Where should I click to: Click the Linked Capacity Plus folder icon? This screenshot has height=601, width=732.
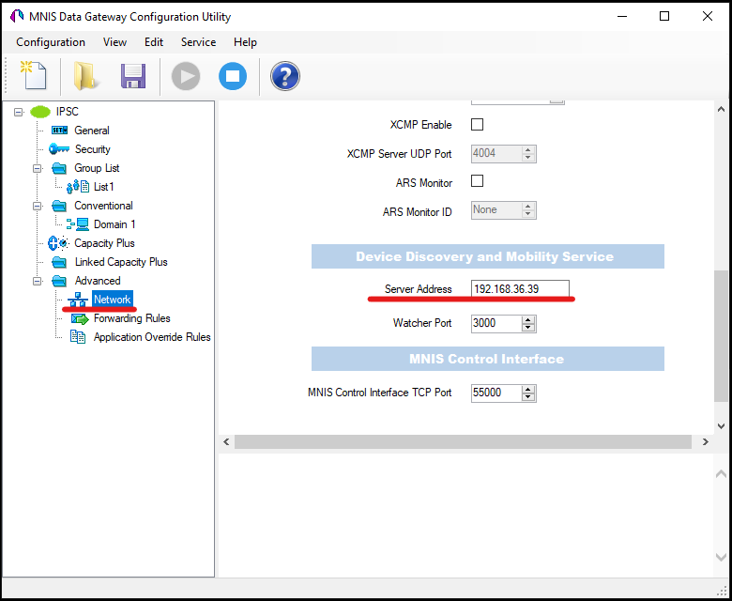tap(59, 262)
